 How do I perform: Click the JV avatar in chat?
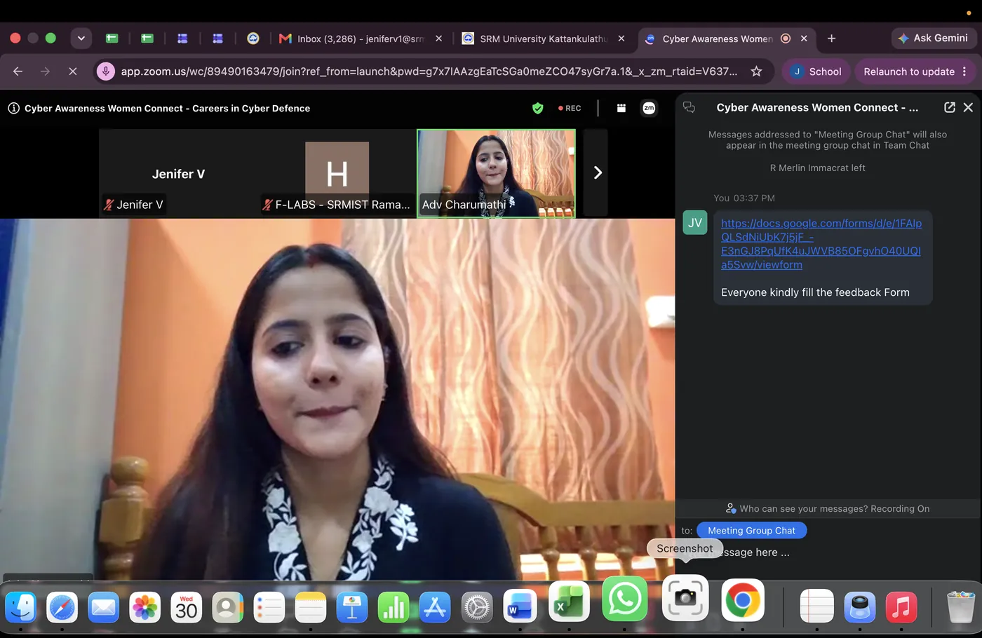[695, 223]
